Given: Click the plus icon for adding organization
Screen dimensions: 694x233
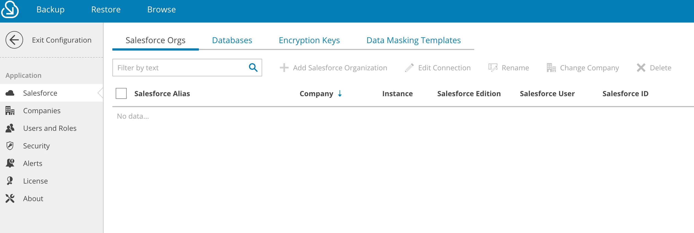Looking at the screenshot, I should coord(284,68).
